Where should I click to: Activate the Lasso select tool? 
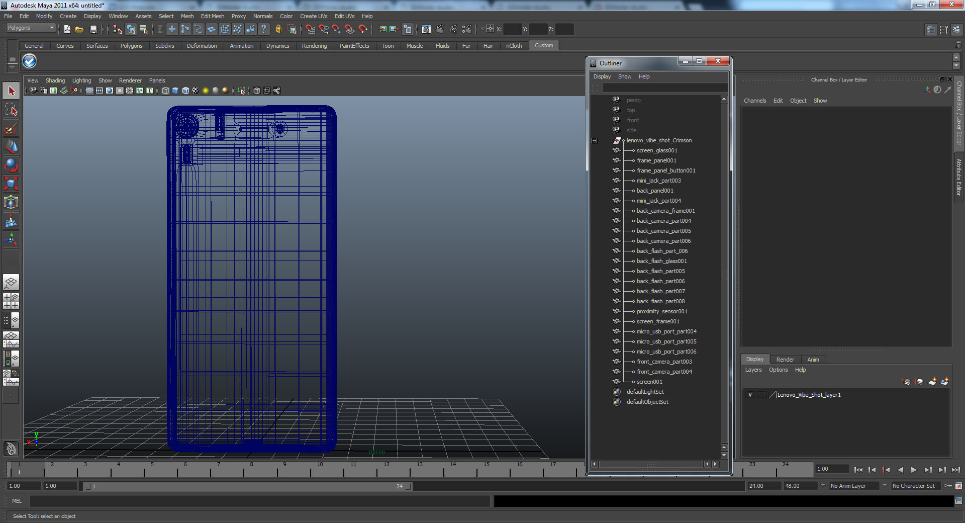(11, 110)
